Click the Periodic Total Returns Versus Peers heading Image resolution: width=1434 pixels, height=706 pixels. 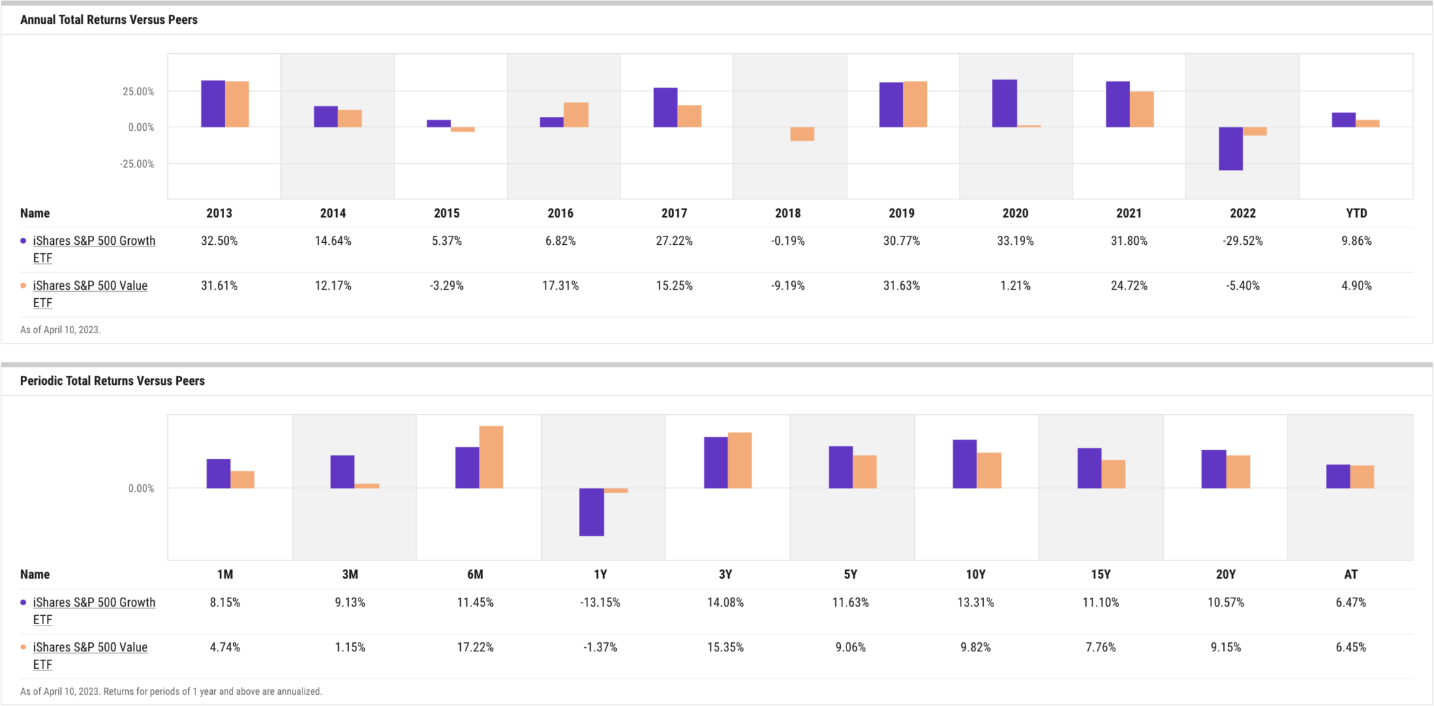click(112, 381)
